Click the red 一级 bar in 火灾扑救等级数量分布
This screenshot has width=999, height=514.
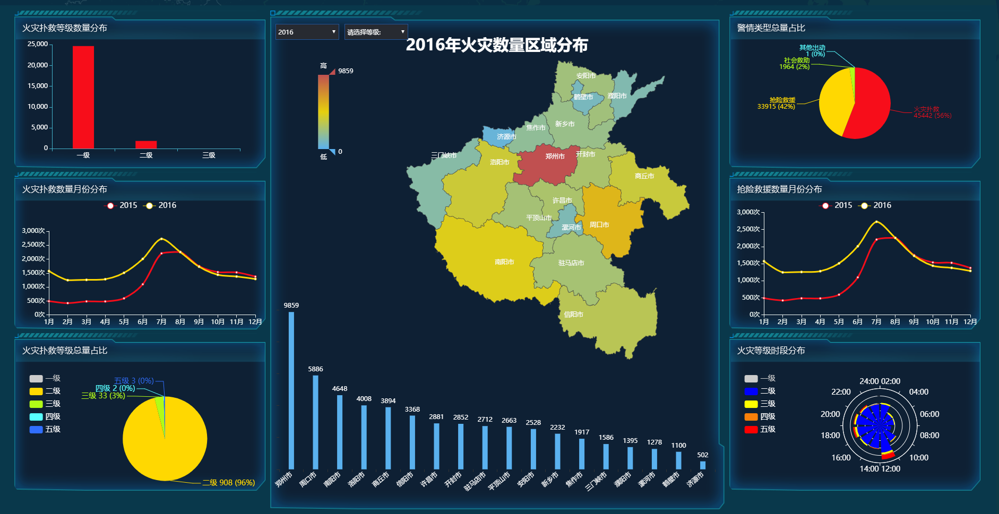point(83,97)
